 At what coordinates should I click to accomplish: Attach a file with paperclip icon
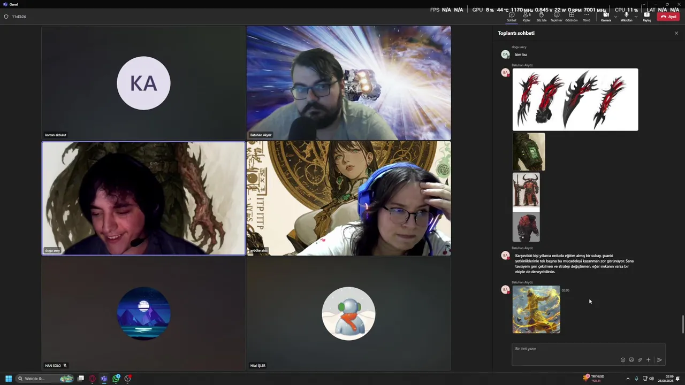pyautogui.click(x=640, y=360)
